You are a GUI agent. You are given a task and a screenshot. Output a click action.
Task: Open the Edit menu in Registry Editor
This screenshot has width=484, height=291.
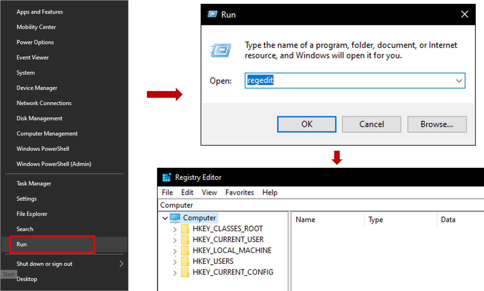[x=187, y=192]
